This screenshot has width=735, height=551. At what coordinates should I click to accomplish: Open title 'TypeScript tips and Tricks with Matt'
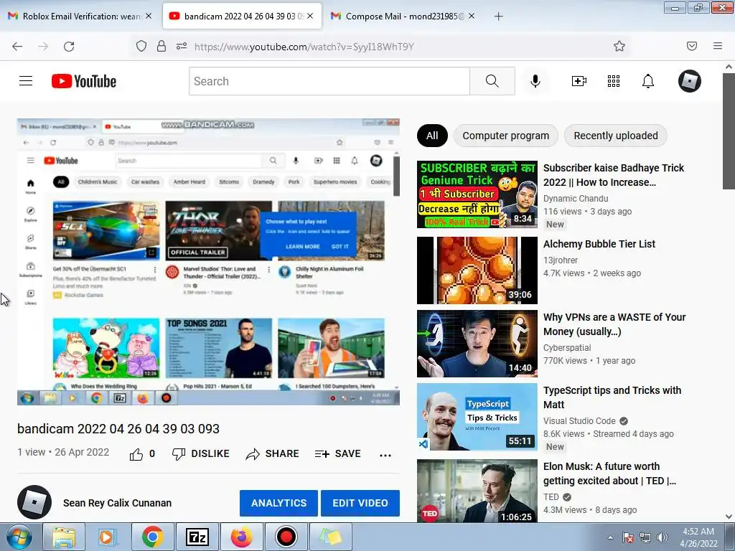point(612,397)
